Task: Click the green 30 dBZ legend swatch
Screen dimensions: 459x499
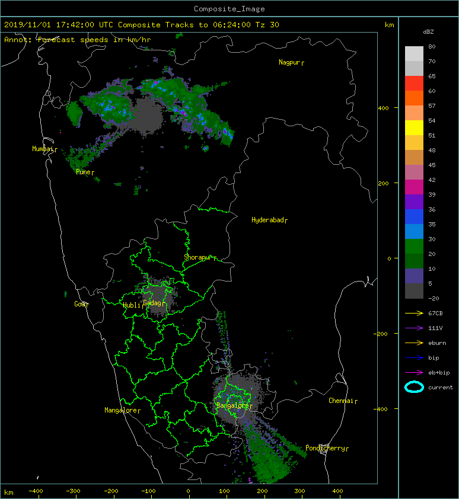Action: 414,246
